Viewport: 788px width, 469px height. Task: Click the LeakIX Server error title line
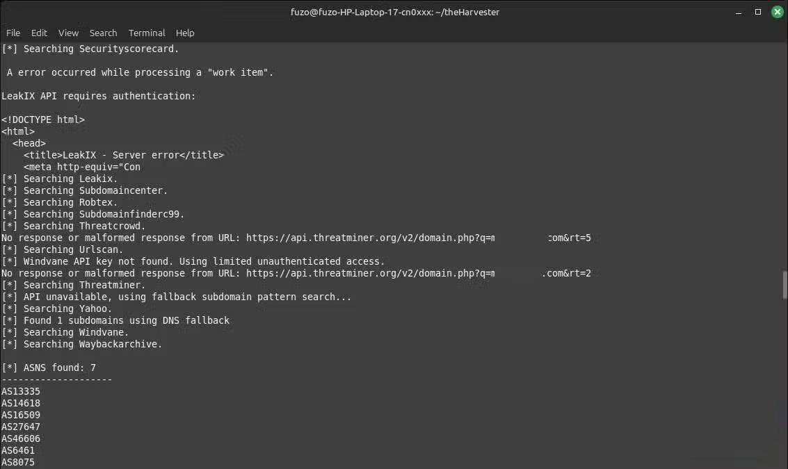pos(124,155)
